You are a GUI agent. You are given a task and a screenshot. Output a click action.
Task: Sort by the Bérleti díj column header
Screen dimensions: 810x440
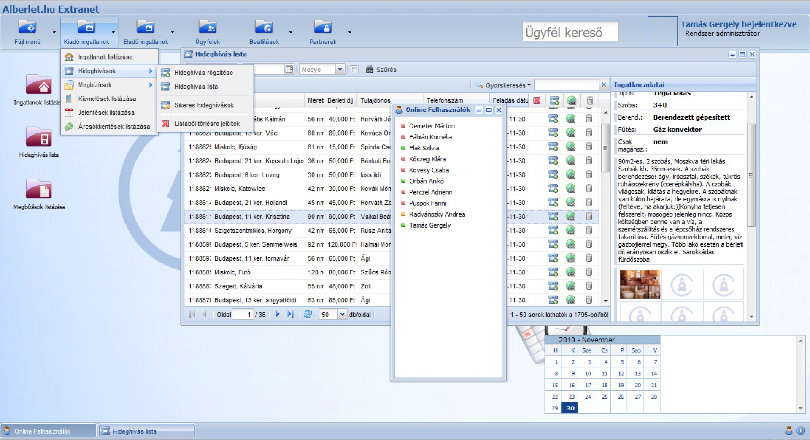click(x=340, y=100)
